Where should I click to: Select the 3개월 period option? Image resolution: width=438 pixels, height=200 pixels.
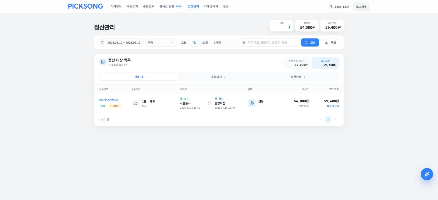pyautogui.click(x=217, y=43)
